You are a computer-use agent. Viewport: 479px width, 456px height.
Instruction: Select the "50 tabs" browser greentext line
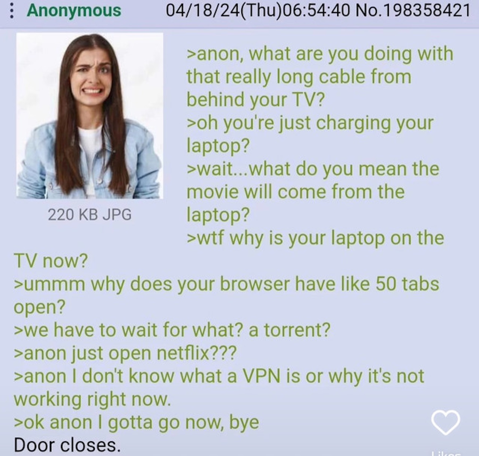point(226,284)
